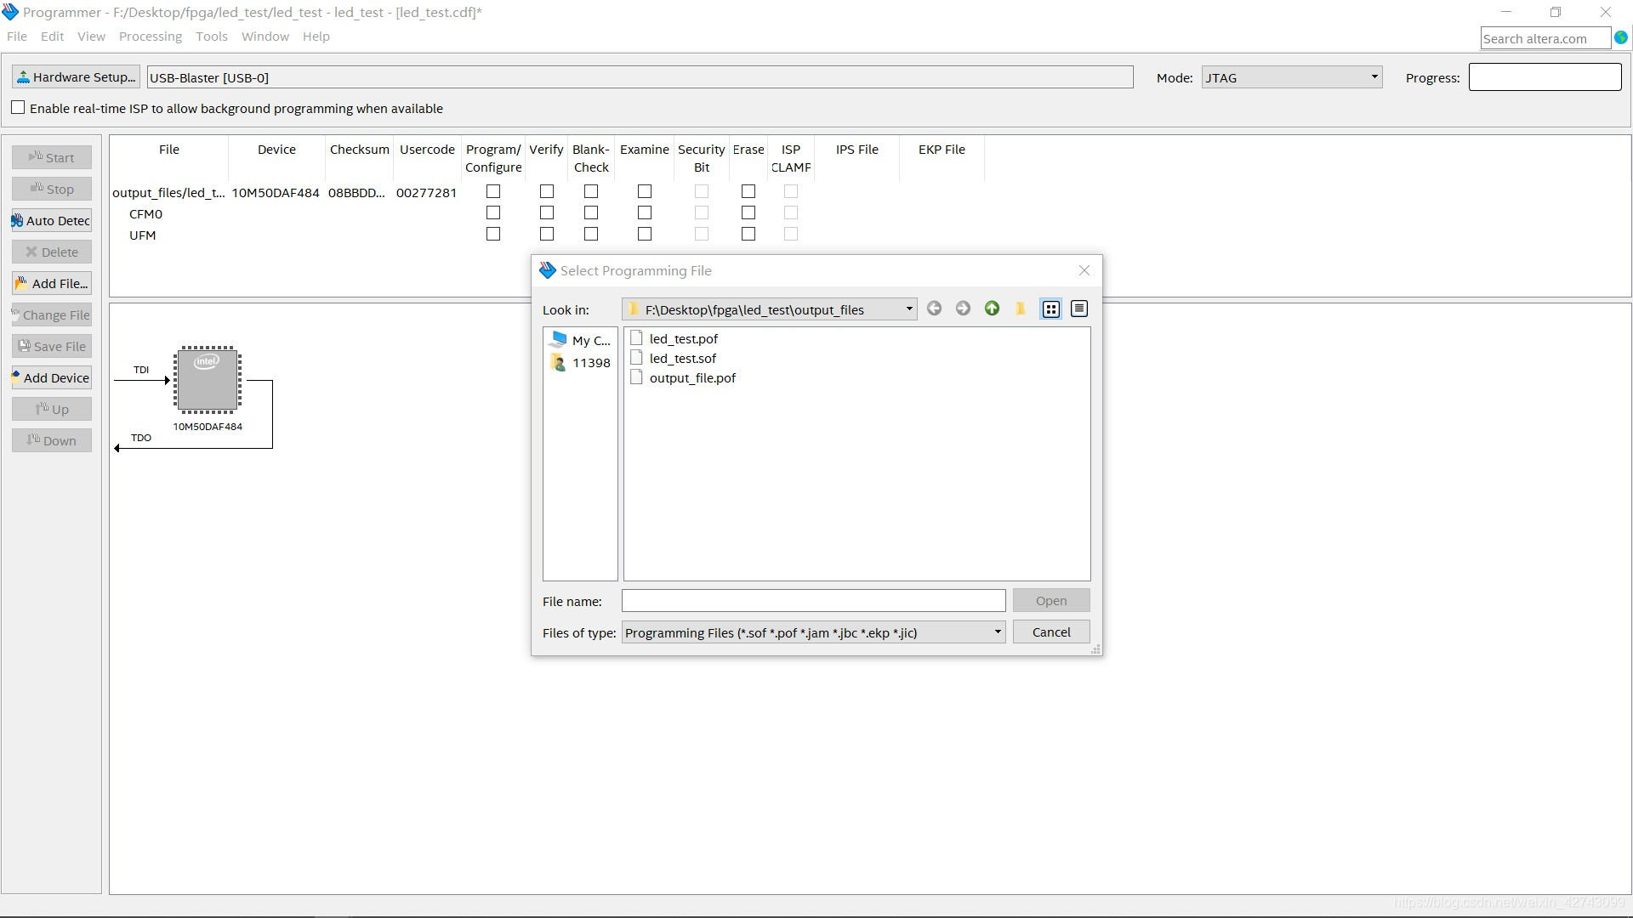Viewport: 1633px width, 918px height.
Task: Open the File menu
Action: click(17, 37)
